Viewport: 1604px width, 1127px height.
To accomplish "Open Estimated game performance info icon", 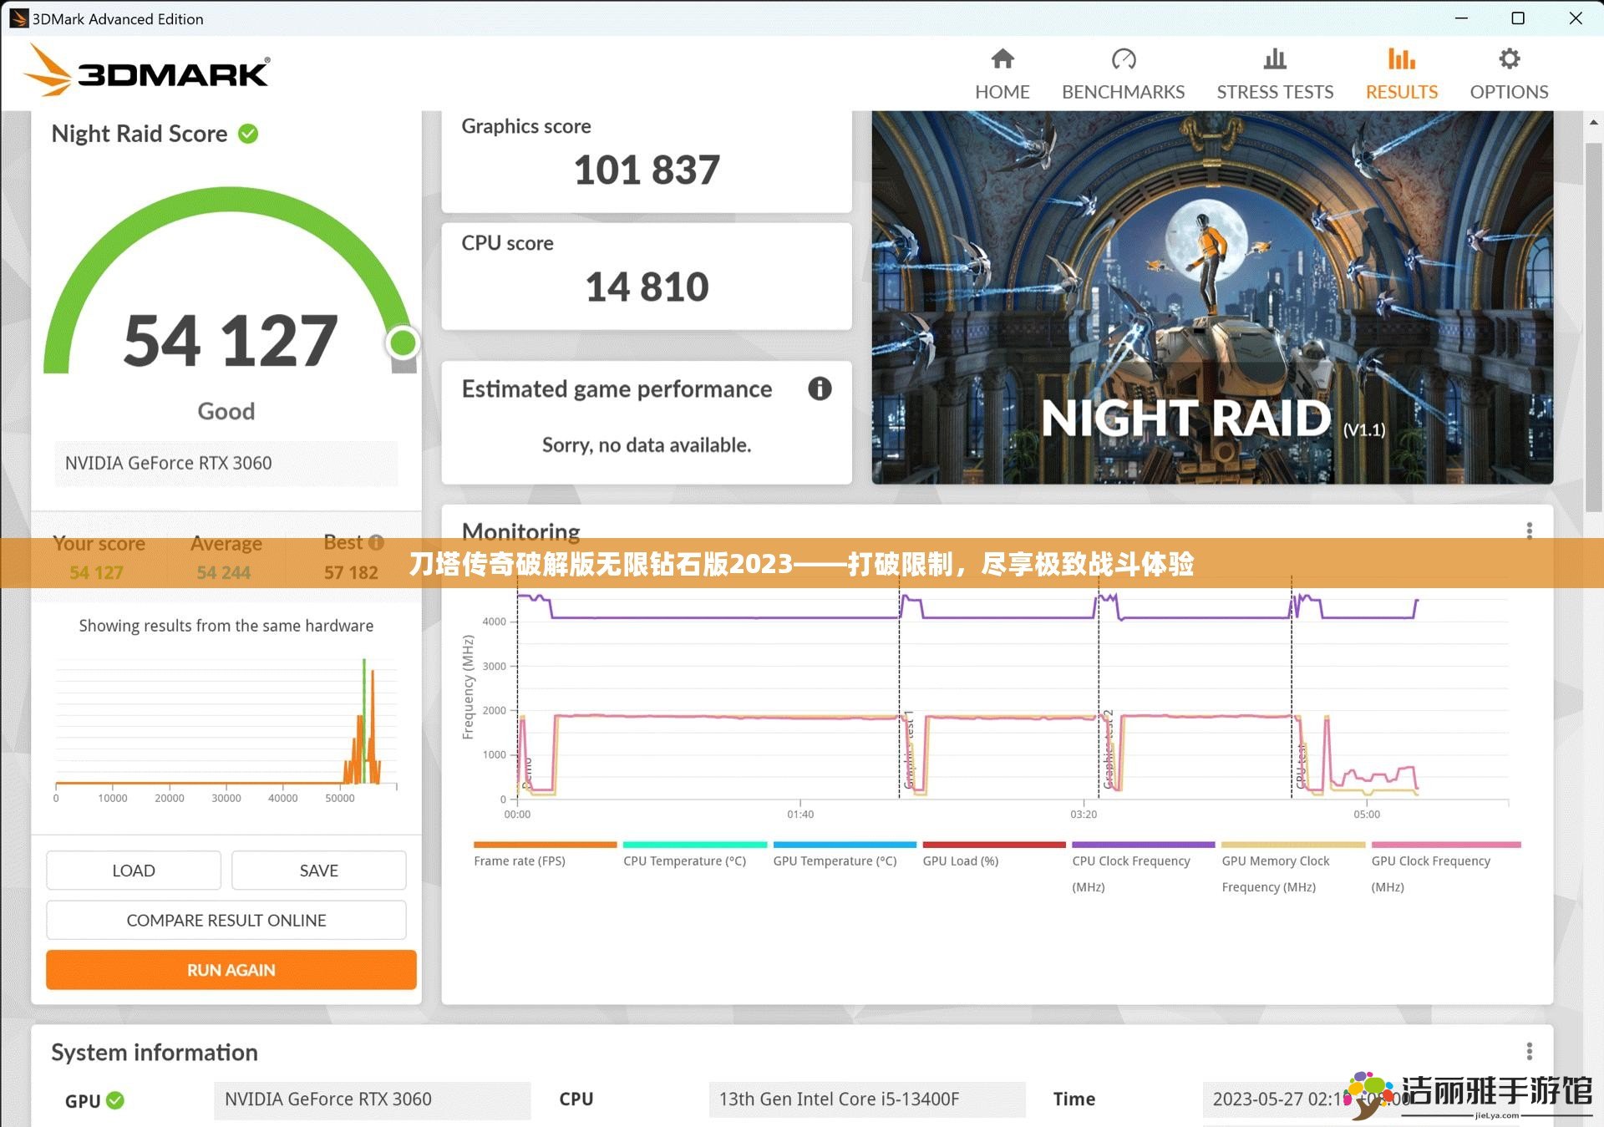I will tap(820, 388).
